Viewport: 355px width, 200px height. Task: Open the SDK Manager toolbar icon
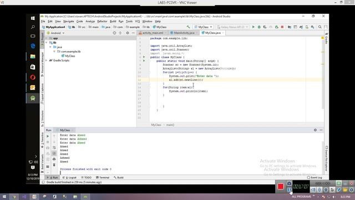point(313,27)
